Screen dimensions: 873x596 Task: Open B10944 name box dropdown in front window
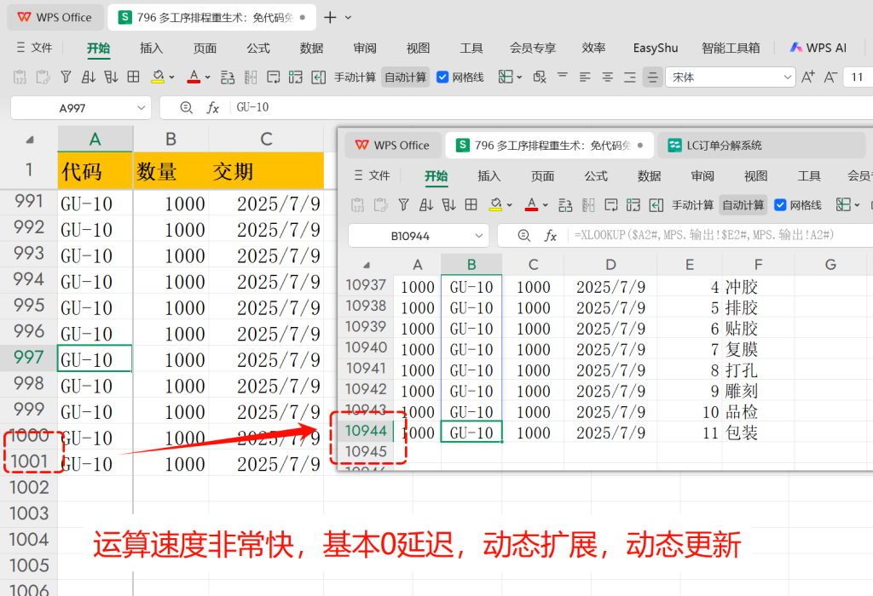(479, 236)
